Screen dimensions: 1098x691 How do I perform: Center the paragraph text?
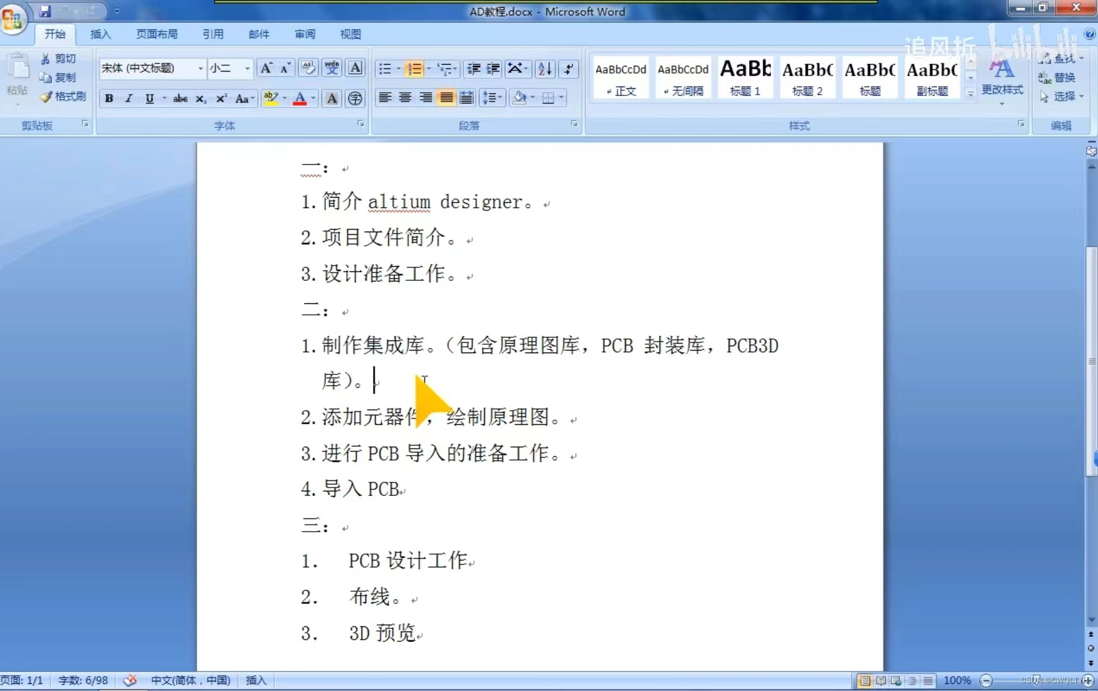[x=405, y=98]
